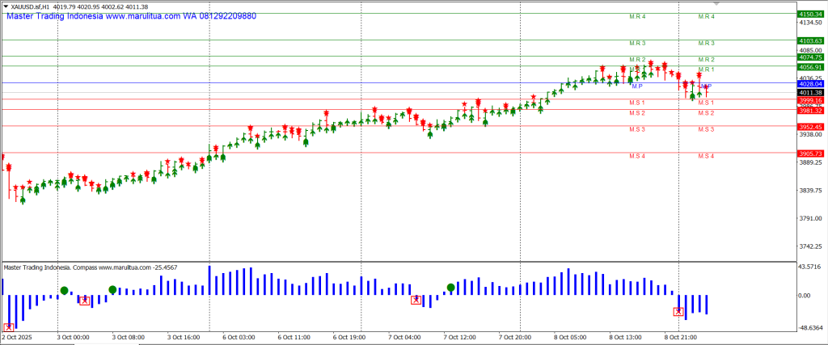
Task: Select the red 3905.73 support price label
Action: (x=809, y=154)
